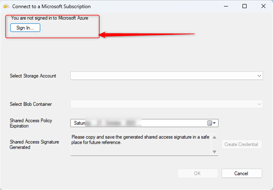Click the signature box scroll down arrow
This screenshot has height=190, width=273.
pyautogui.click(x=215, y=151)
